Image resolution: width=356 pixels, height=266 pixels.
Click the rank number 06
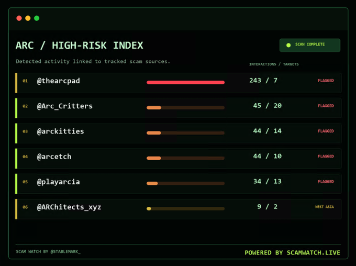tap(25, 207)
